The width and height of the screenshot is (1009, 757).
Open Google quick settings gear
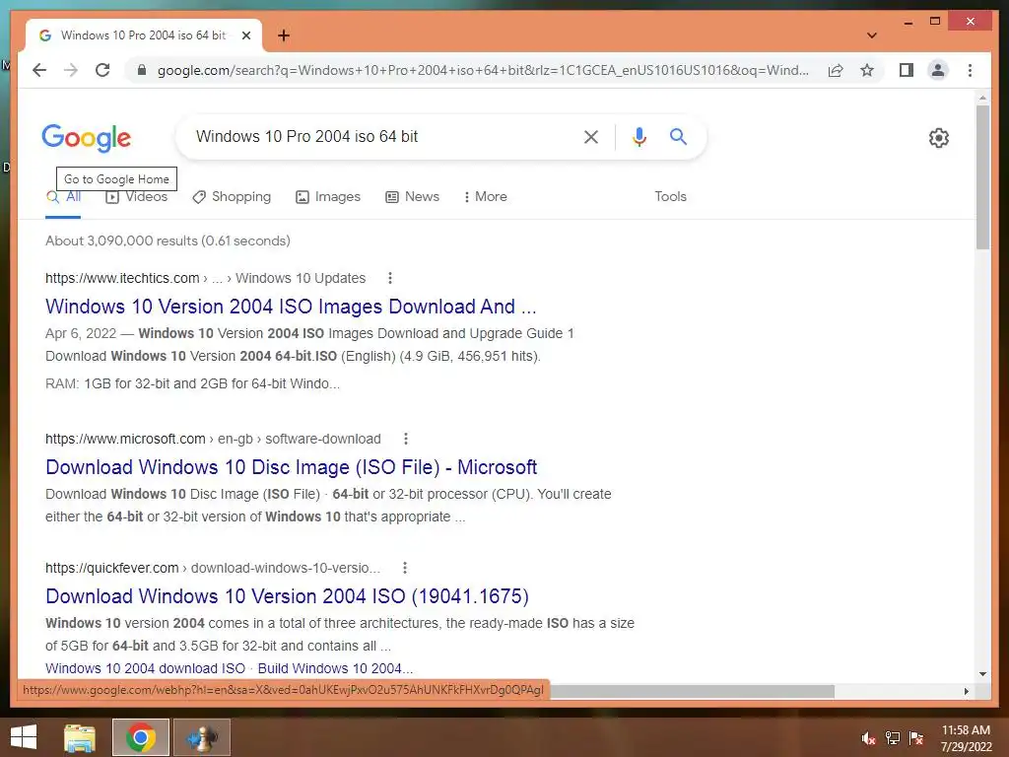point(939,138)
